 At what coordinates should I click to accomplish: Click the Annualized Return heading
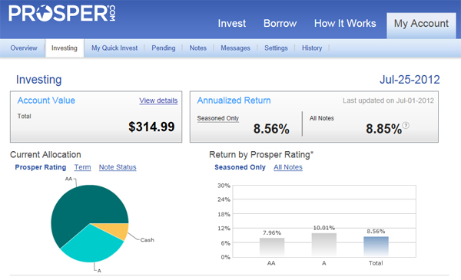(234, 100)
